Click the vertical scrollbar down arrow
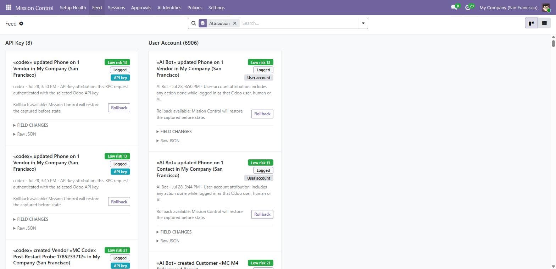The width and height of the screenshot is (556, 269). coord(553,266)
